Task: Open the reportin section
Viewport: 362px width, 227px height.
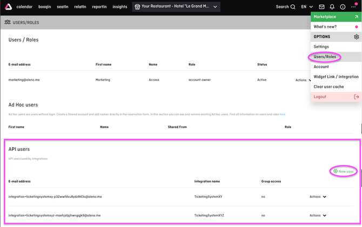Action: pos(99,6)
